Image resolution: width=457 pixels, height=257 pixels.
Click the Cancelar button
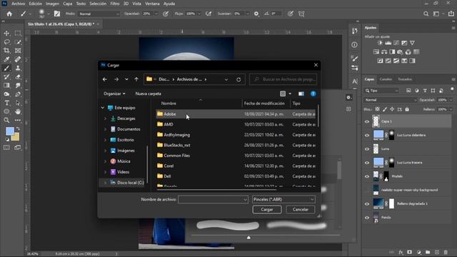[x=300, y=209]
